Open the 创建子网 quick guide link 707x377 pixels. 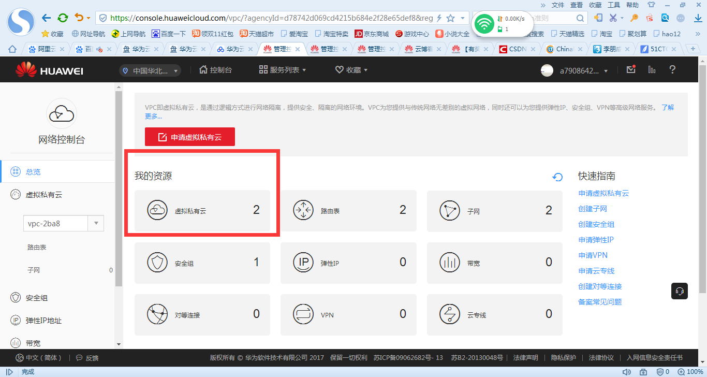(x=593, y=209)
